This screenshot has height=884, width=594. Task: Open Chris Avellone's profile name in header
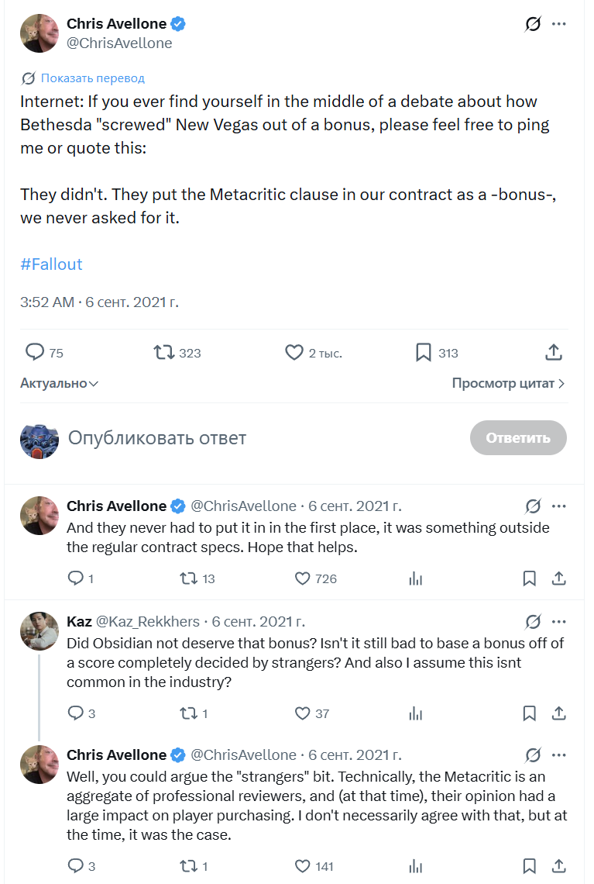(118, 24)
